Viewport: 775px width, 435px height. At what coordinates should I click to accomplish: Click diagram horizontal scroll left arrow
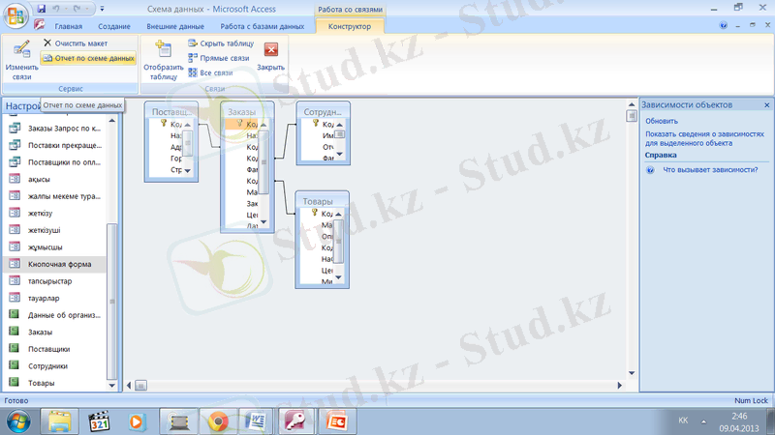point(129,386)
